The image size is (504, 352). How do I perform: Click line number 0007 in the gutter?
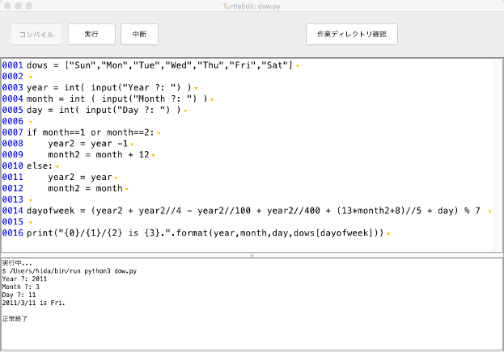[13, 132]
